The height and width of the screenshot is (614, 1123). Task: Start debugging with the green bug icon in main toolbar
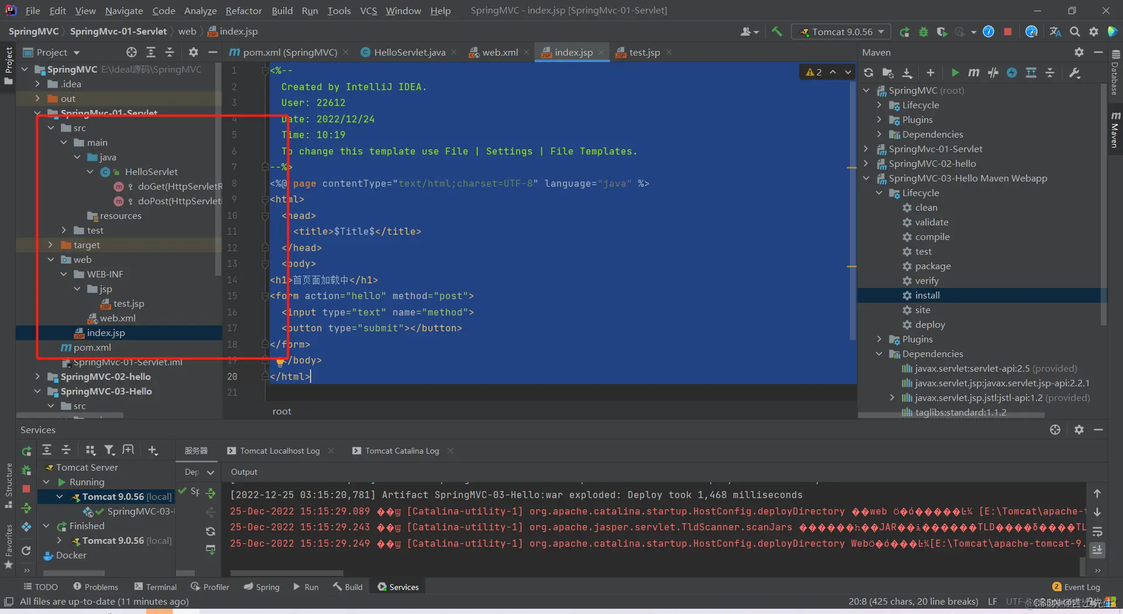[924, 32]
